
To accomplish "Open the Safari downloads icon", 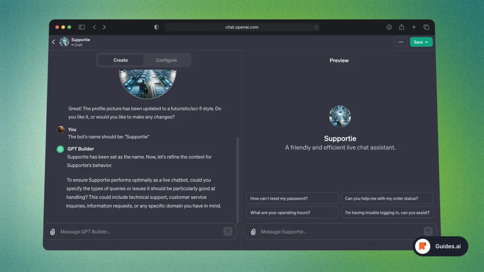I will point(389,27).
